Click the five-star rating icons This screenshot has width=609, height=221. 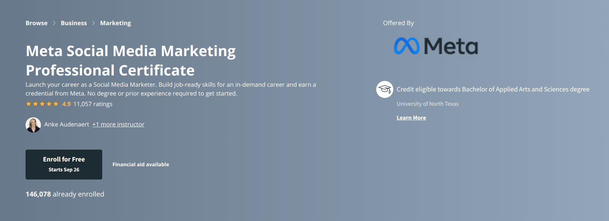pos(42,104)
